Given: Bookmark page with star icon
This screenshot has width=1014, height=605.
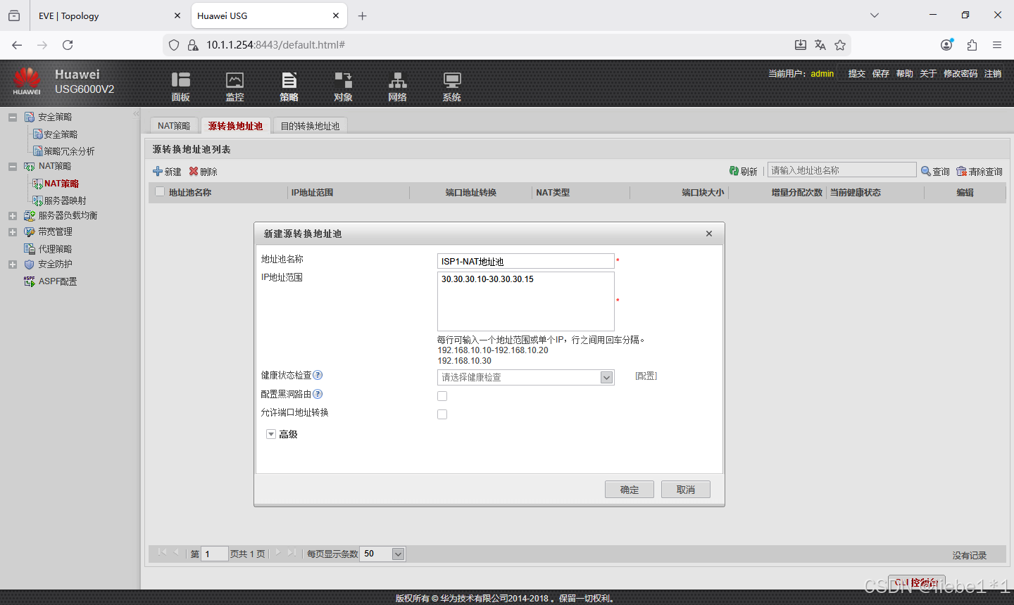Looking at the screenshot, I should click(x=840, y=45).
